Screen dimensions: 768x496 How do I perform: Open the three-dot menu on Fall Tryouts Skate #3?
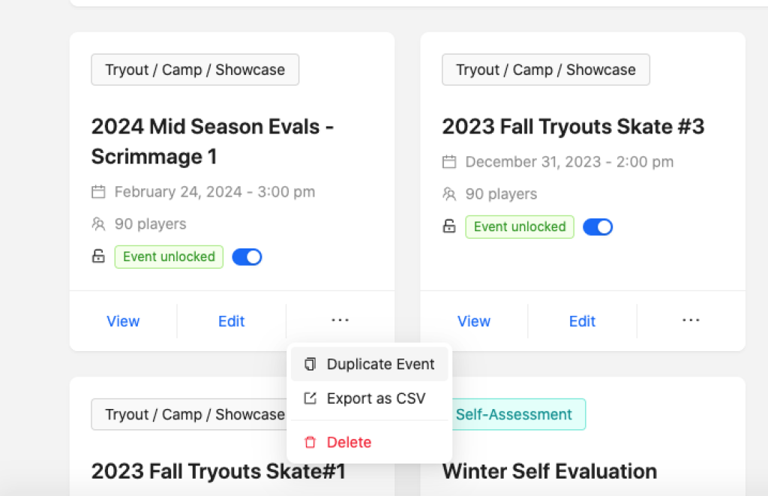click(x=691, y=320)
